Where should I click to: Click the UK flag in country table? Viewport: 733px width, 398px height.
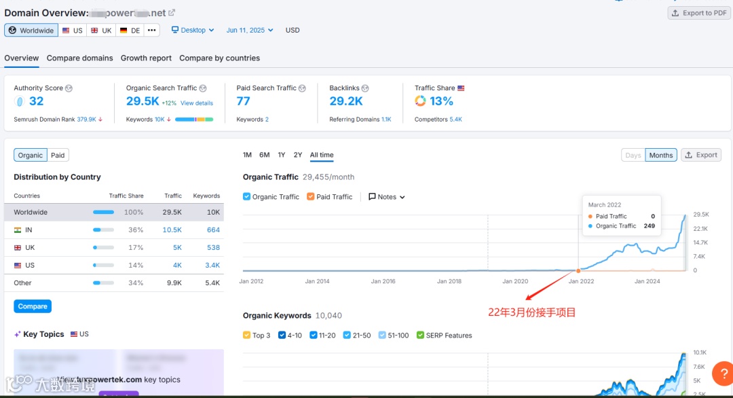(x=17, y=248)
